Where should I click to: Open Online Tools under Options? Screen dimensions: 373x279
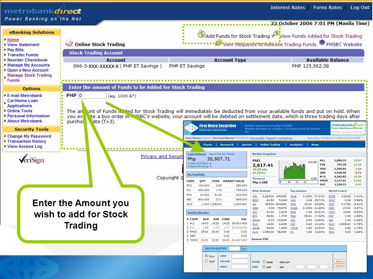pyautogui.click(x=19, y=111)
